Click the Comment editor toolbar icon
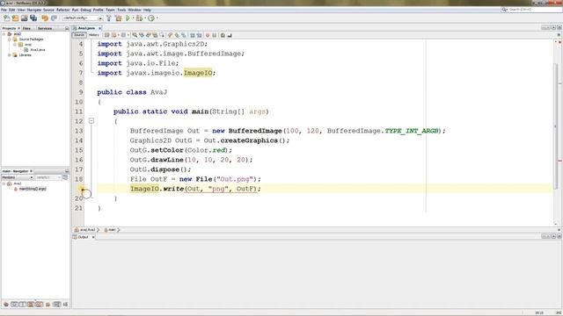 point(223,35)
